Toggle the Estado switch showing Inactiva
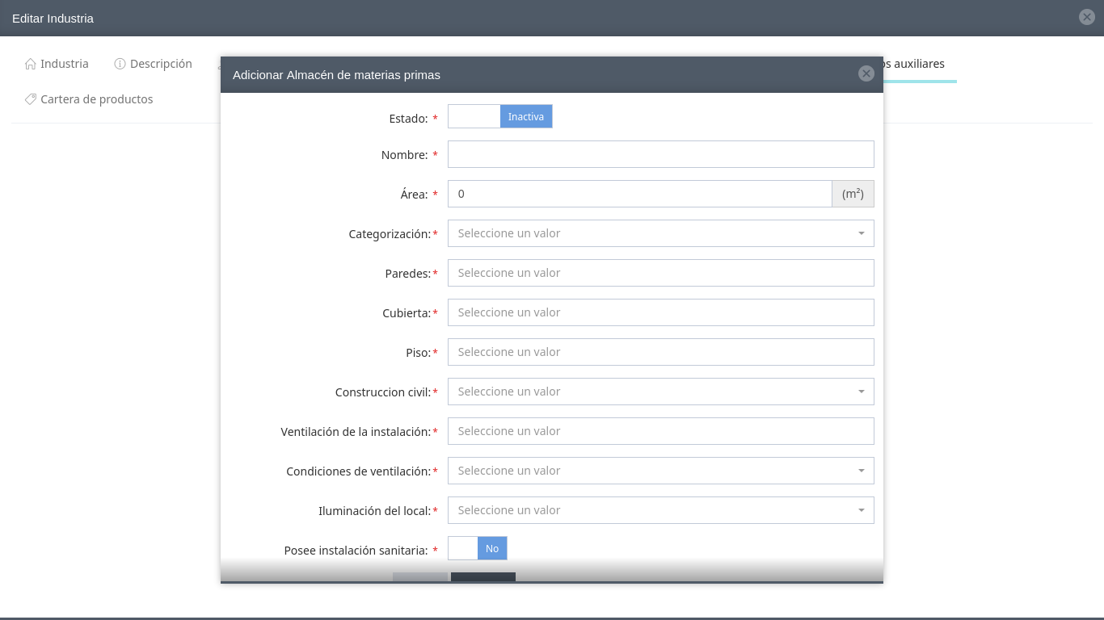 [499, 117]
